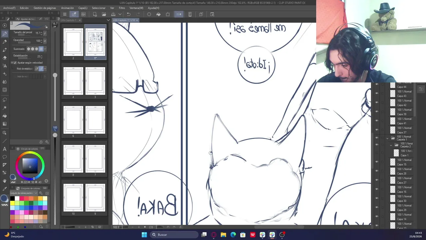
Task: Click the weather widget showing 5°C Despejado
Action: 14,235
